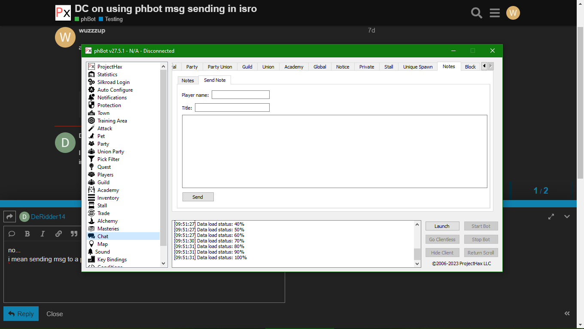The width and height of the screenshot is (584, 329).
Task: Open the hamburger menu in forum header
Action: [495, 13]
